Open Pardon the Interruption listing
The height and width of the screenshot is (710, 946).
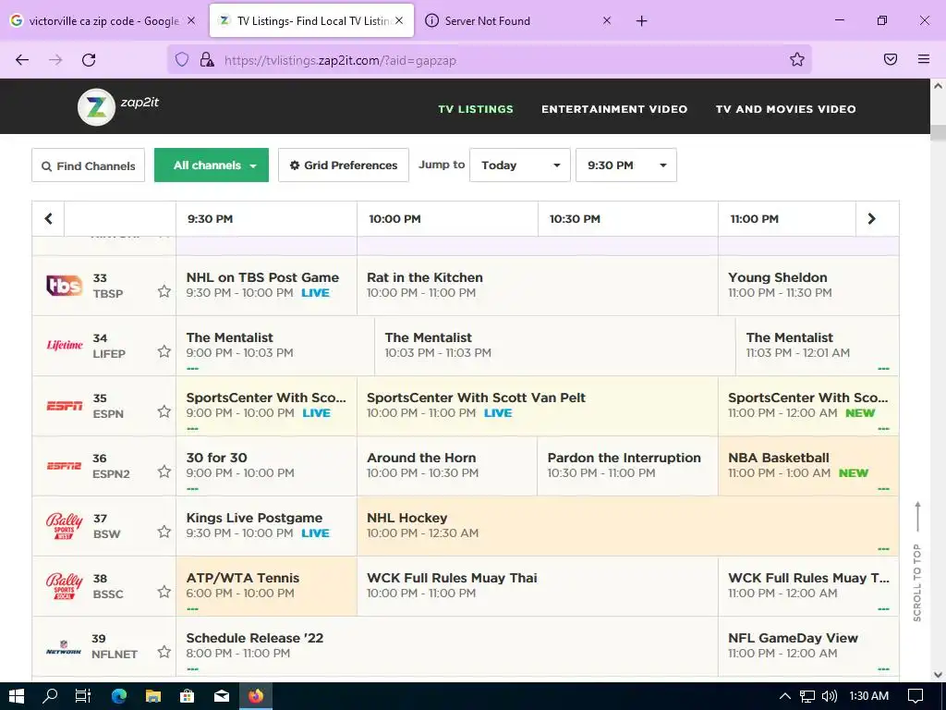click(627, 466)
